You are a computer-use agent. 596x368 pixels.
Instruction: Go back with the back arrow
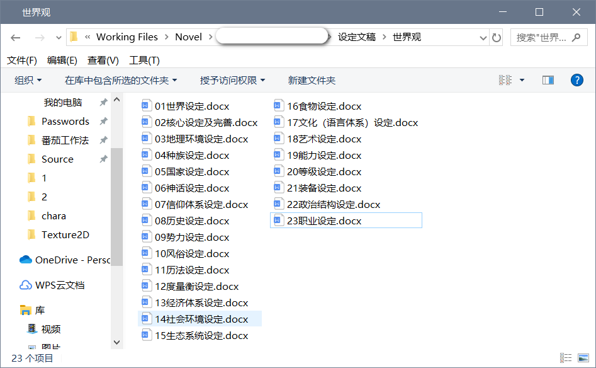[16, 37]
